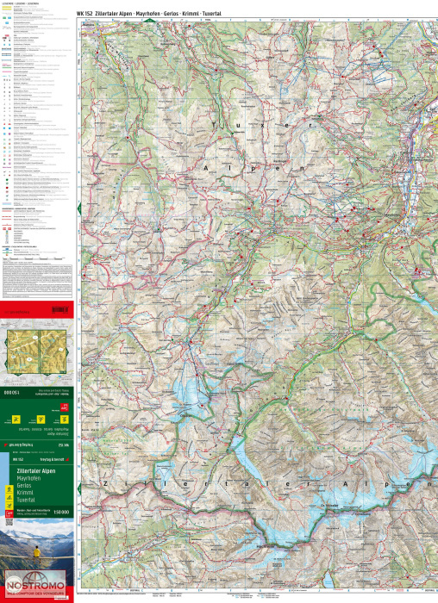Click the 1:50 000 scale label on cover
This screenshot has width=438, height=603.
coord(61,513)
